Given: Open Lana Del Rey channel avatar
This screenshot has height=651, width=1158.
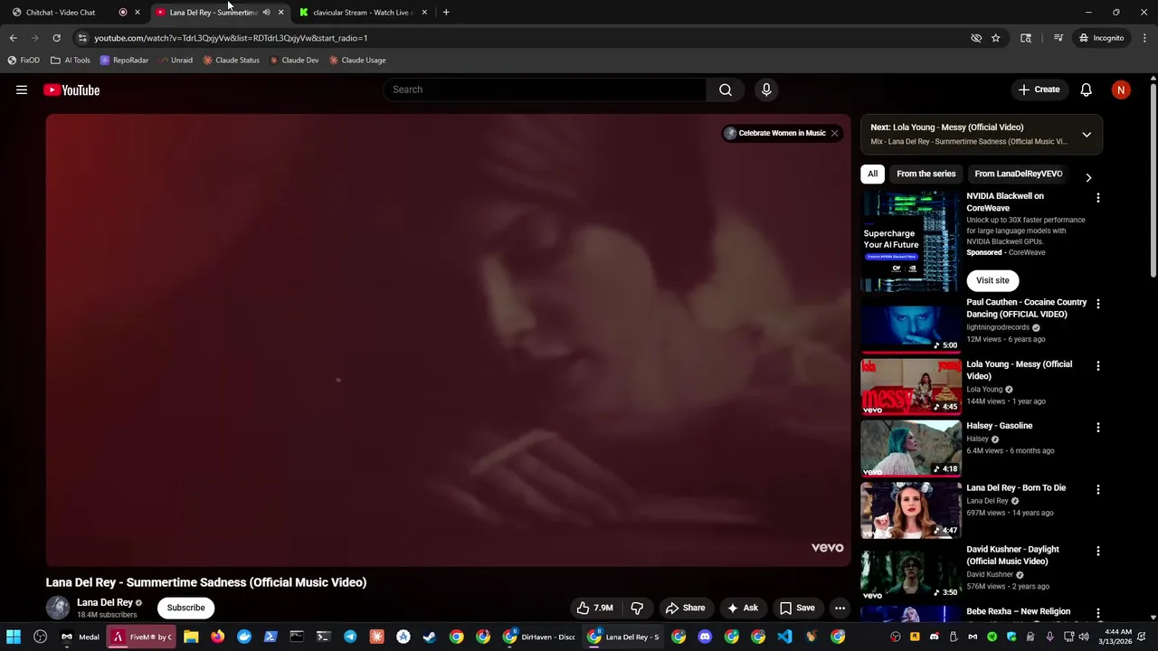Looking at the screenshot, I should pyautogui.click(x=58, y=608).
